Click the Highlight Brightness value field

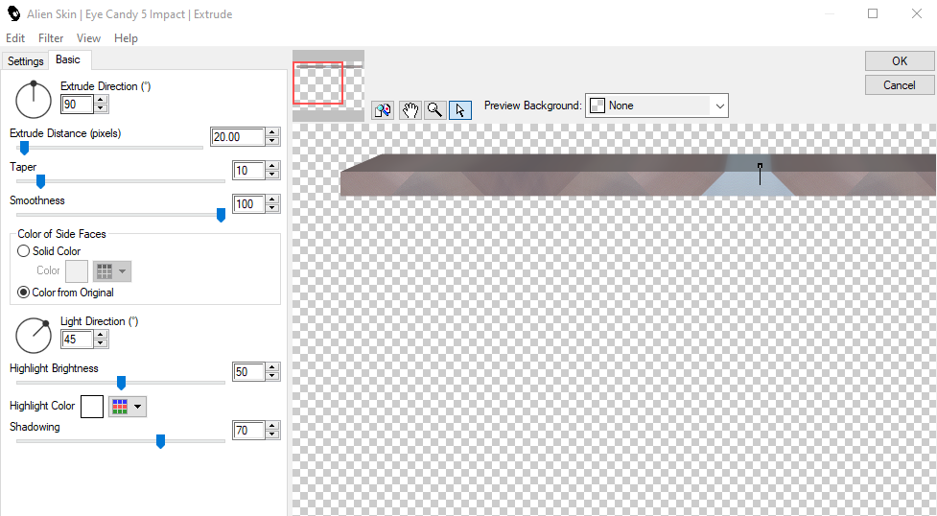click(248, 371)
